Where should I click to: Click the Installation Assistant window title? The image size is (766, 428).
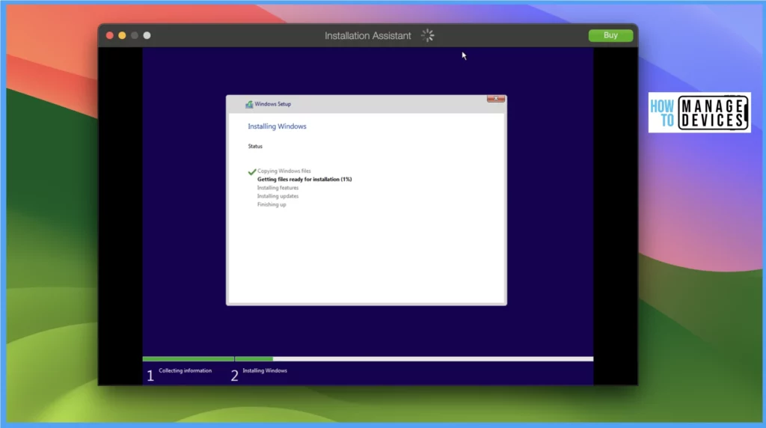click(368, 36)
